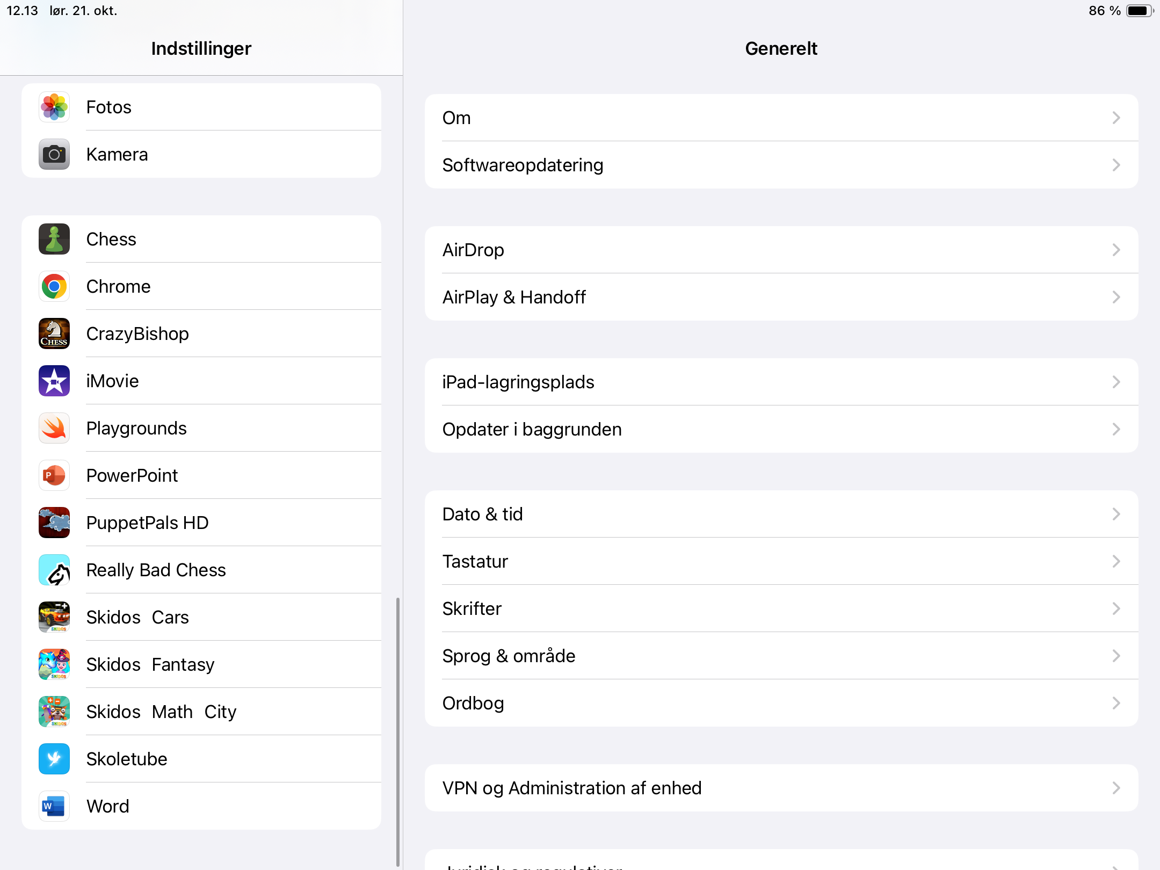The height and width of the screenshot is (870, 1160).
Task: Tap the Skidos Math City icon
Action: pyautogui.click(x=54, y=712)
